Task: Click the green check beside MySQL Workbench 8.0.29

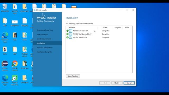Action: click(x=68, y=34)
